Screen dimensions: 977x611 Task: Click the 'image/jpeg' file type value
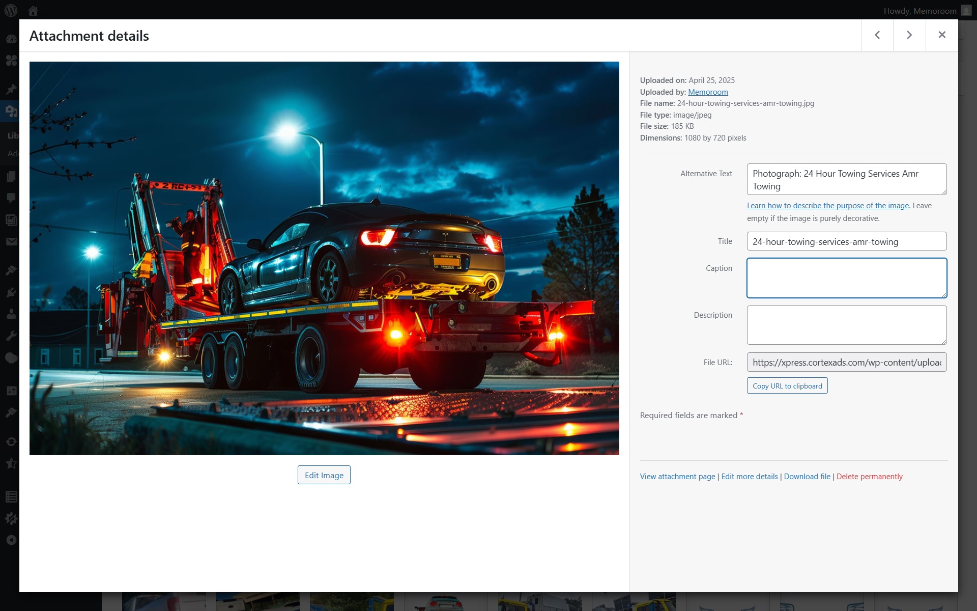(692, 115)
